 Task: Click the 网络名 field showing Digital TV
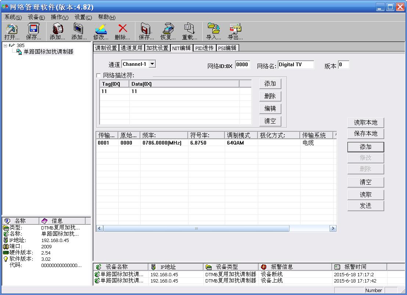coord(296,65)
